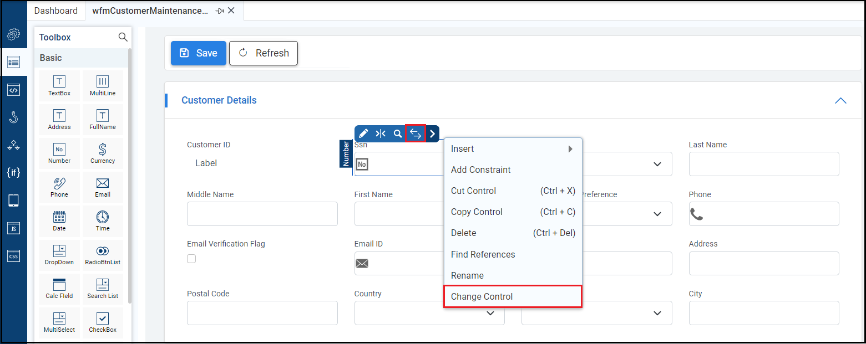Image resolution: width=866 pixels, height=344 pixels.
Task: Click into the Last Name field
Action: click(x=763, y=164)
